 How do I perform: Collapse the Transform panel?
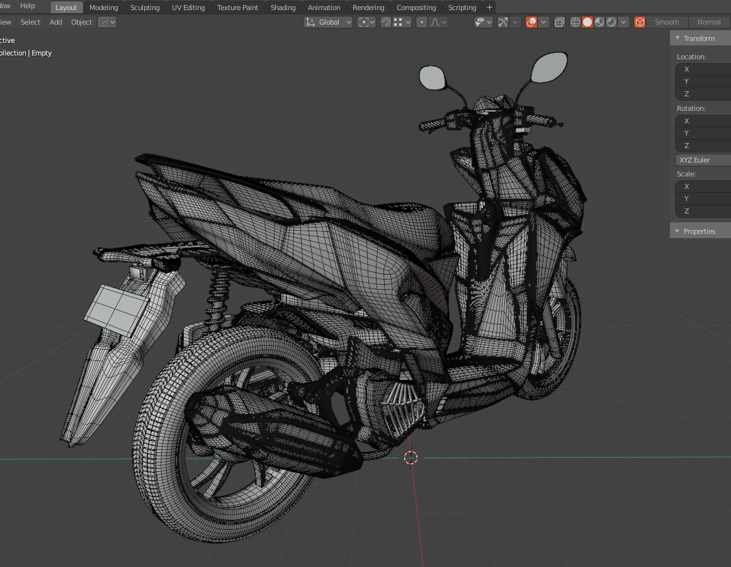[699, 38]
